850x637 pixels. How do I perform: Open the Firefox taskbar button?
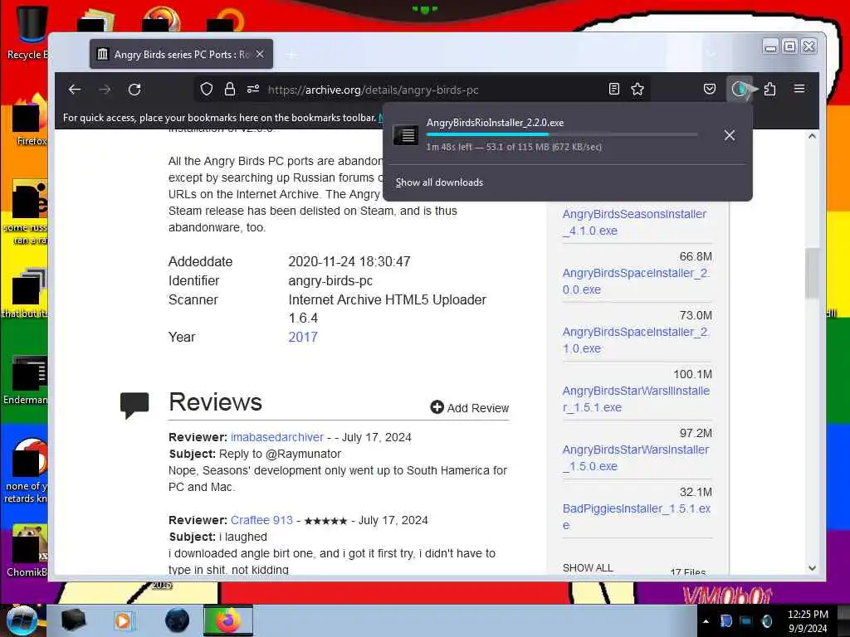click(x=228, y=620)
